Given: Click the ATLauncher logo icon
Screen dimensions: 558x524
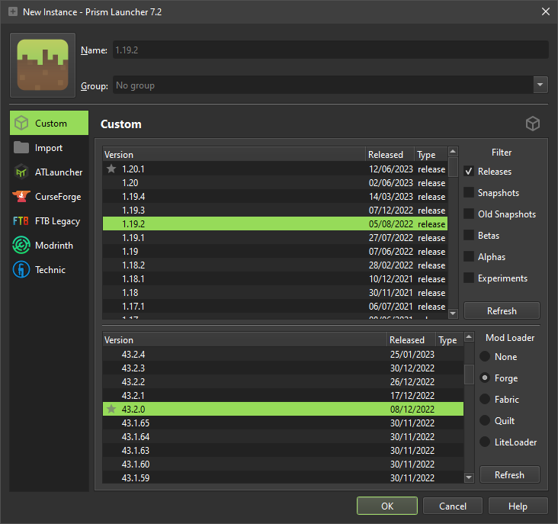Looking at the screenshot, I should [x=21, y=172].
